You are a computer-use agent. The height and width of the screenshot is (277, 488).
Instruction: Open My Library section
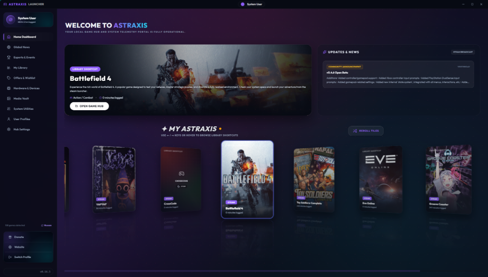point(28,67)
